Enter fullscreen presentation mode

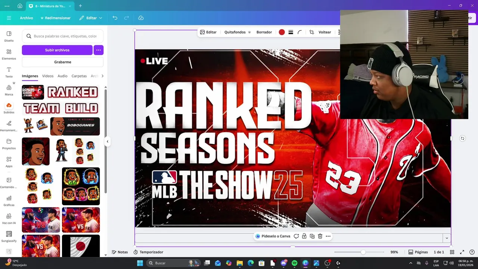pos(462,252)
